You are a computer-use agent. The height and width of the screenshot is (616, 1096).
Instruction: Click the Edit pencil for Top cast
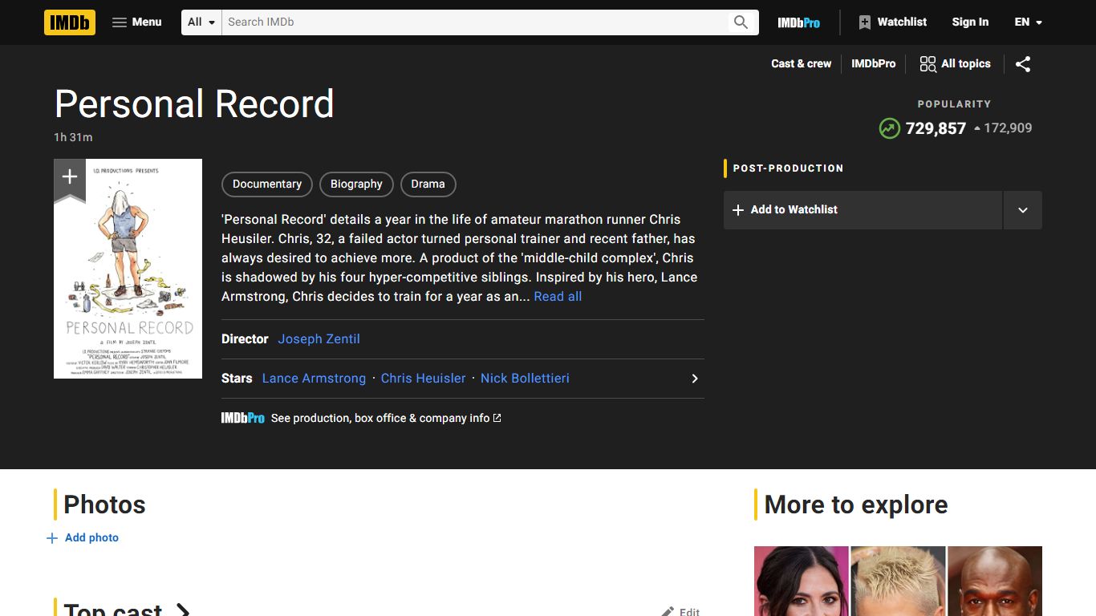pos(680,611)
